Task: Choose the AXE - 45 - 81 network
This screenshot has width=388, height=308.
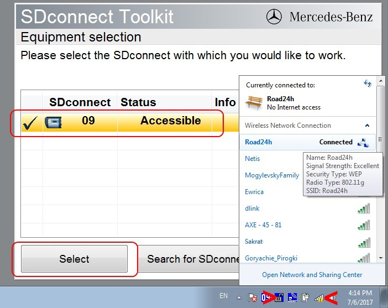Action: [263, 225]
